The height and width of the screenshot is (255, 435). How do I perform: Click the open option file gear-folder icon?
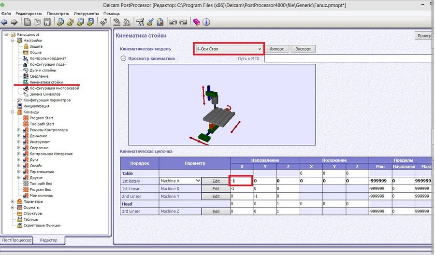point(70,22)
